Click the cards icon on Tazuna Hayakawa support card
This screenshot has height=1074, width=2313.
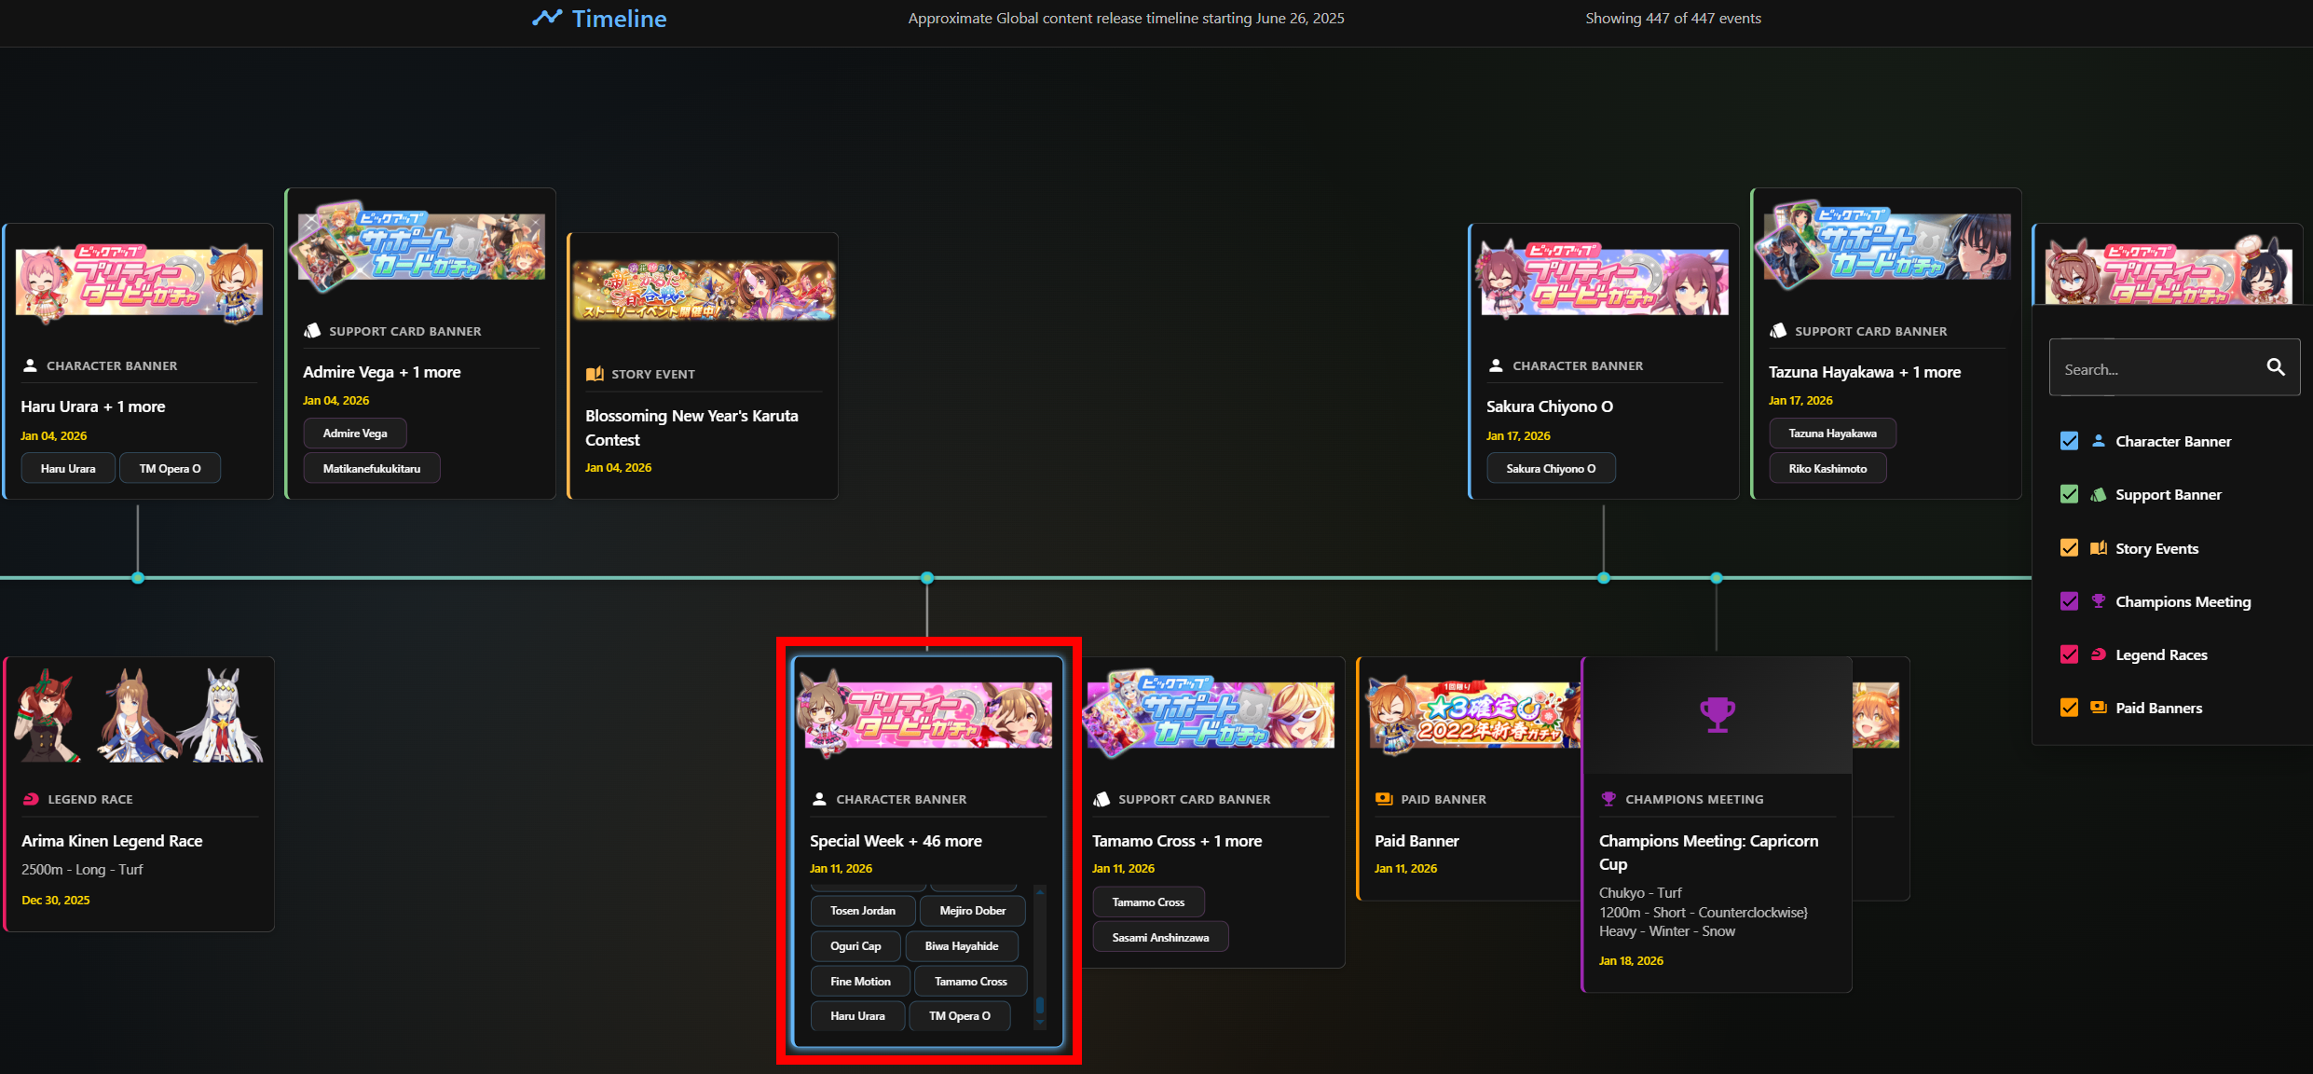(1778, 331)
